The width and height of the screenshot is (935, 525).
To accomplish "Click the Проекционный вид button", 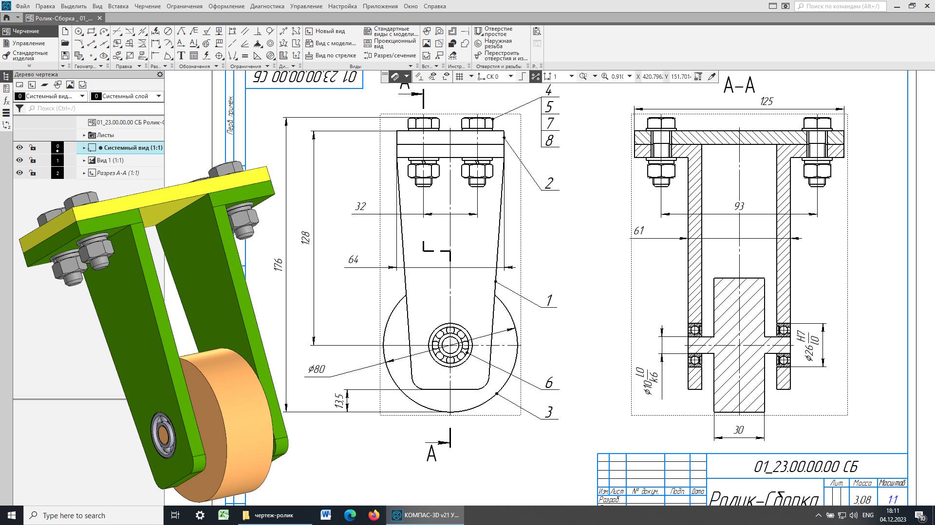I will pyautogui.click(x=390, y=43).
